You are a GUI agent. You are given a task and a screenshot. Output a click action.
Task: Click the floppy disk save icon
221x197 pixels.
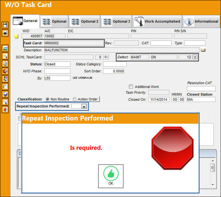tap(5, 26)
